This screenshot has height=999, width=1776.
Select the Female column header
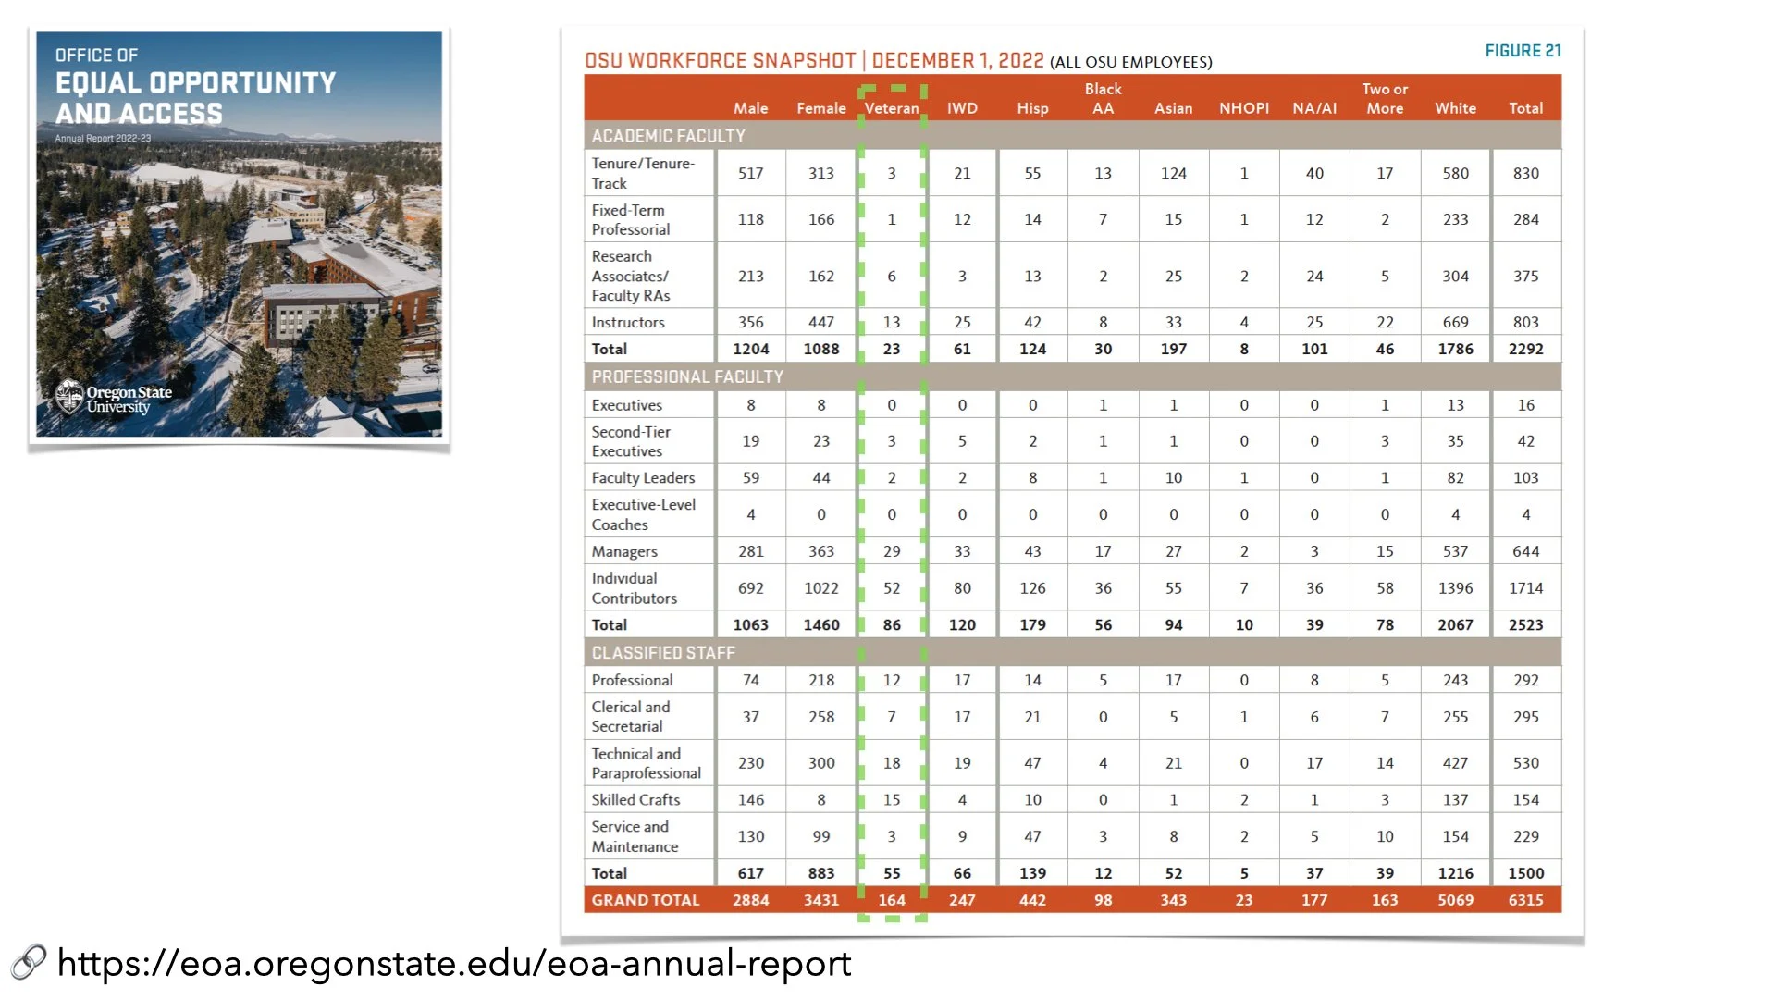click(x=820, y=108)
